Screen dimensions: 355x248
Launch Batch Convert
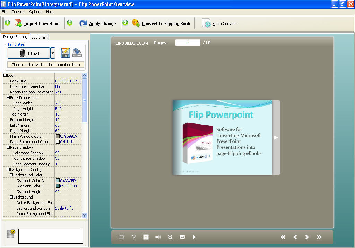(x=206, y=23)
